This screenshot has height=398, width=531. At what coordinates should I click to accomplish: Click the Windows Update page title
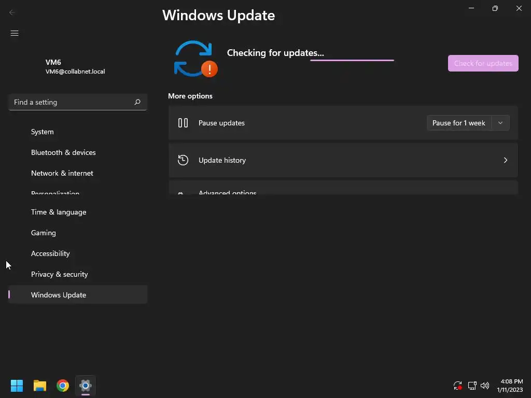coord(218,15)
